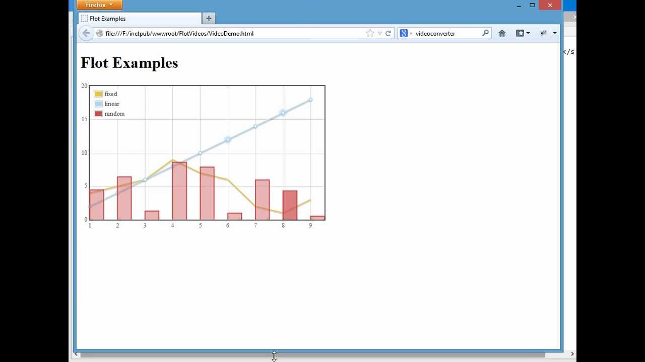Viewport: 645px width, 362px height.
Task: Open the URL history dropdown arrow
Action: 379,34
